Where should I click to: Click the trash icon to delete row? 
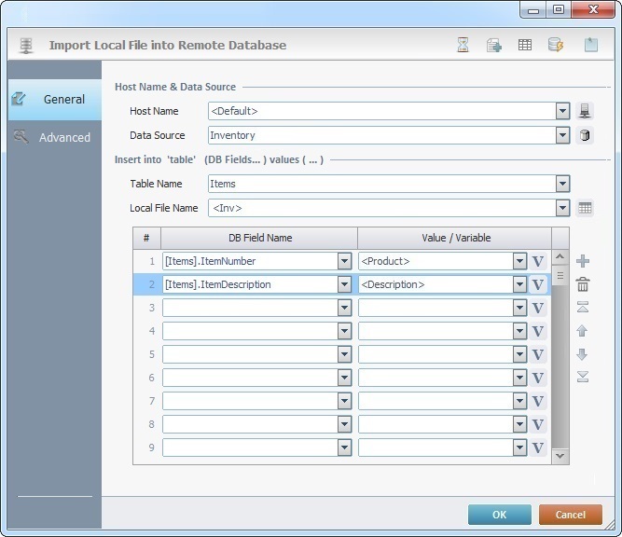coord(583,284)
